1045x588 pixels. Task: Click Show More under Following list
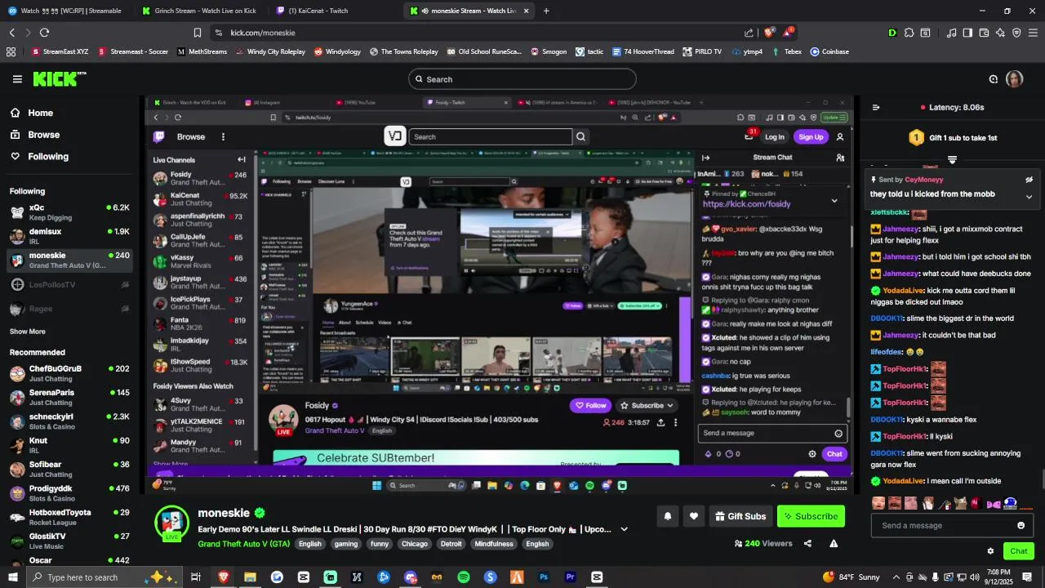tap(28, 332)
